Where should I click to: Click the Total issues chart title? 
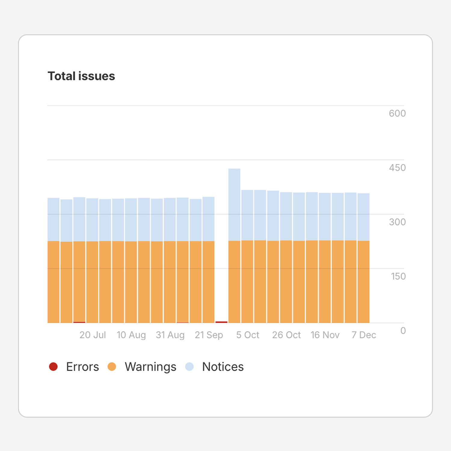tap(81, 76)
